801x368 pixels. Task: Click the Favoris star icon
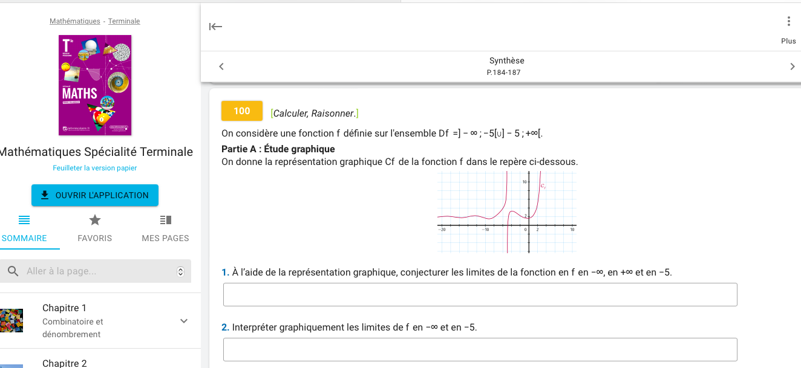point(95,220)
